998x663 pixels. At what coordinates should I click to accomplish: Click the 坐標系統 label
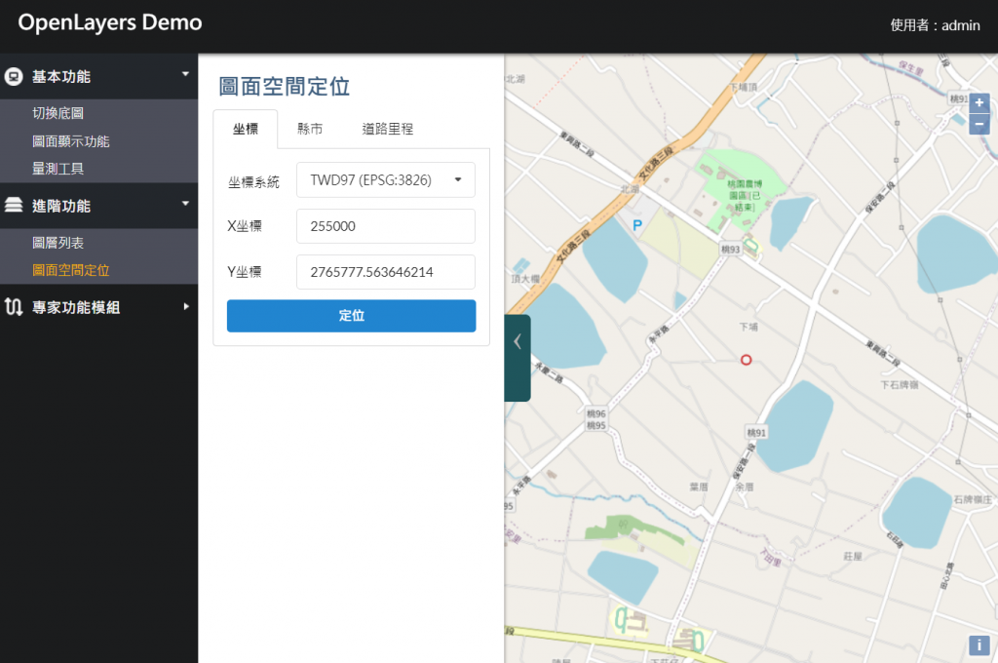(x=253, y=182)
